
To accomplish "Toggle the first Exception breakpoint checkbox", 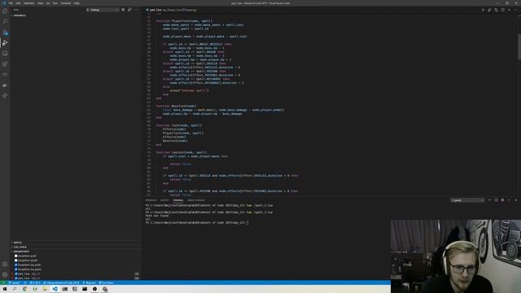I will (15, 256).
